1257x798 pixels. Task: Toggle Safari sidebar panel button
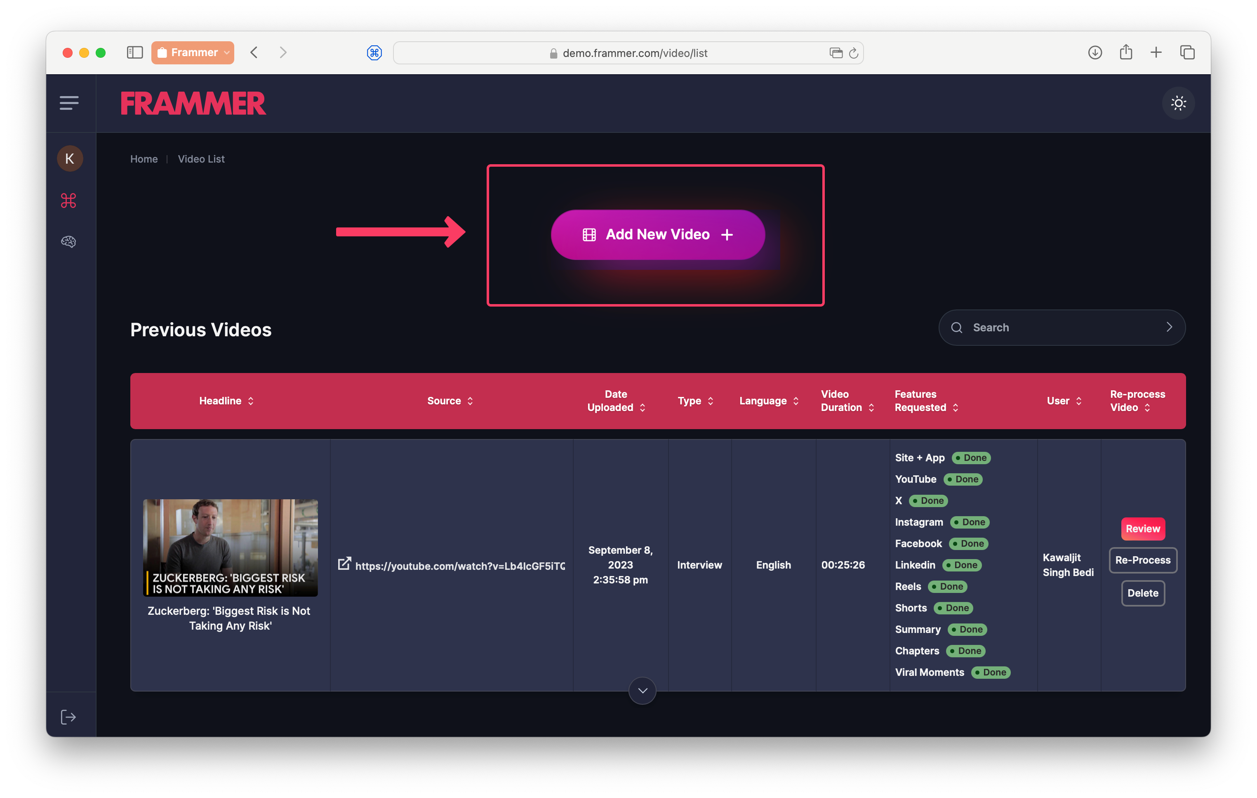coord(135,53)
